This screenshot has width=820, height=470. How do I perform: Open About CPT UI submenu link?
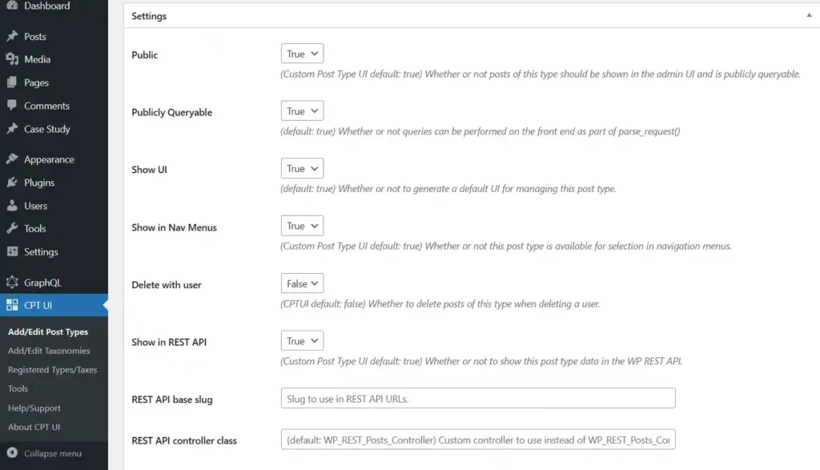pos(34,427)
